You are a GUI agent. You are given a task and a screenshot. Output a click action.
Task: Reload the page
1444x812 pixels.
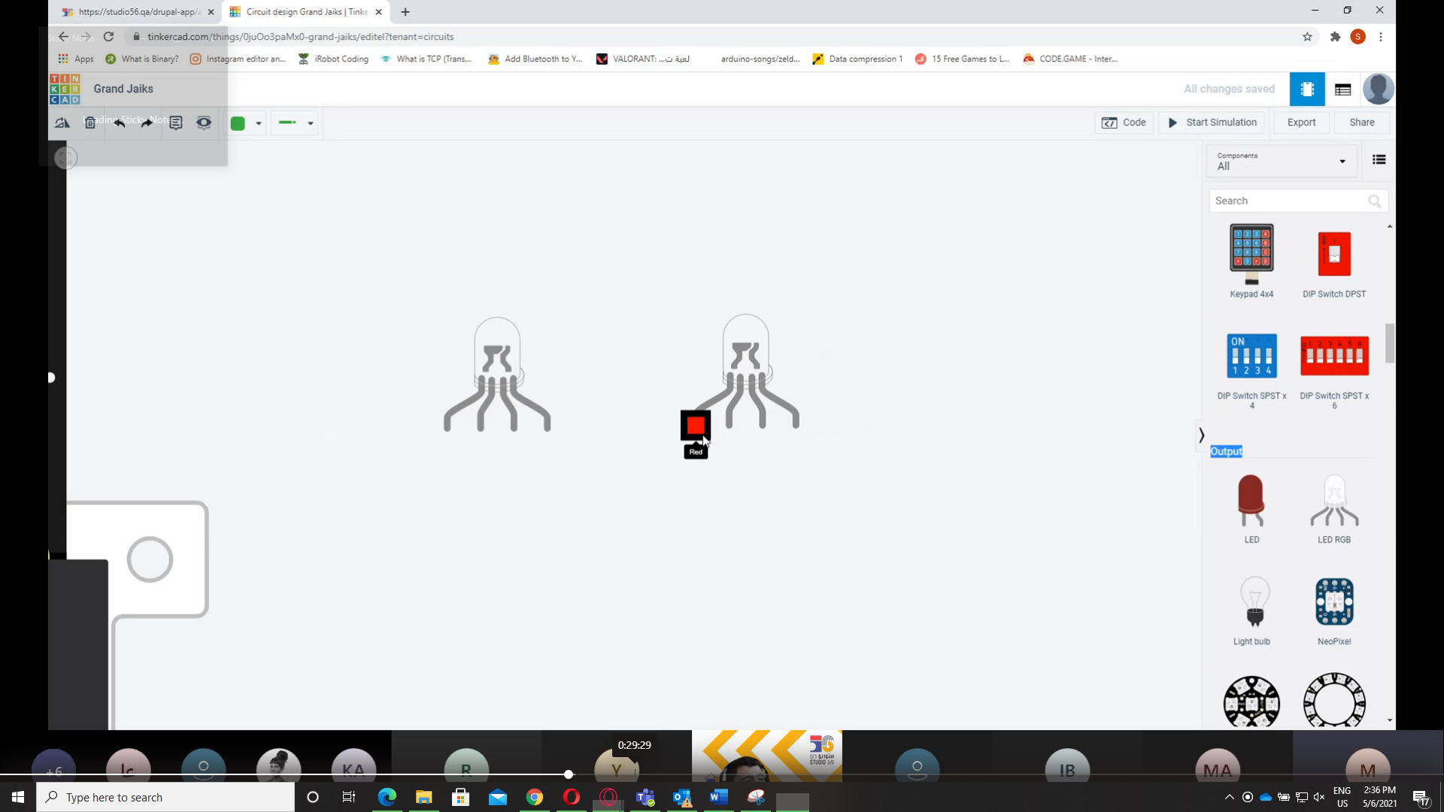108,36
